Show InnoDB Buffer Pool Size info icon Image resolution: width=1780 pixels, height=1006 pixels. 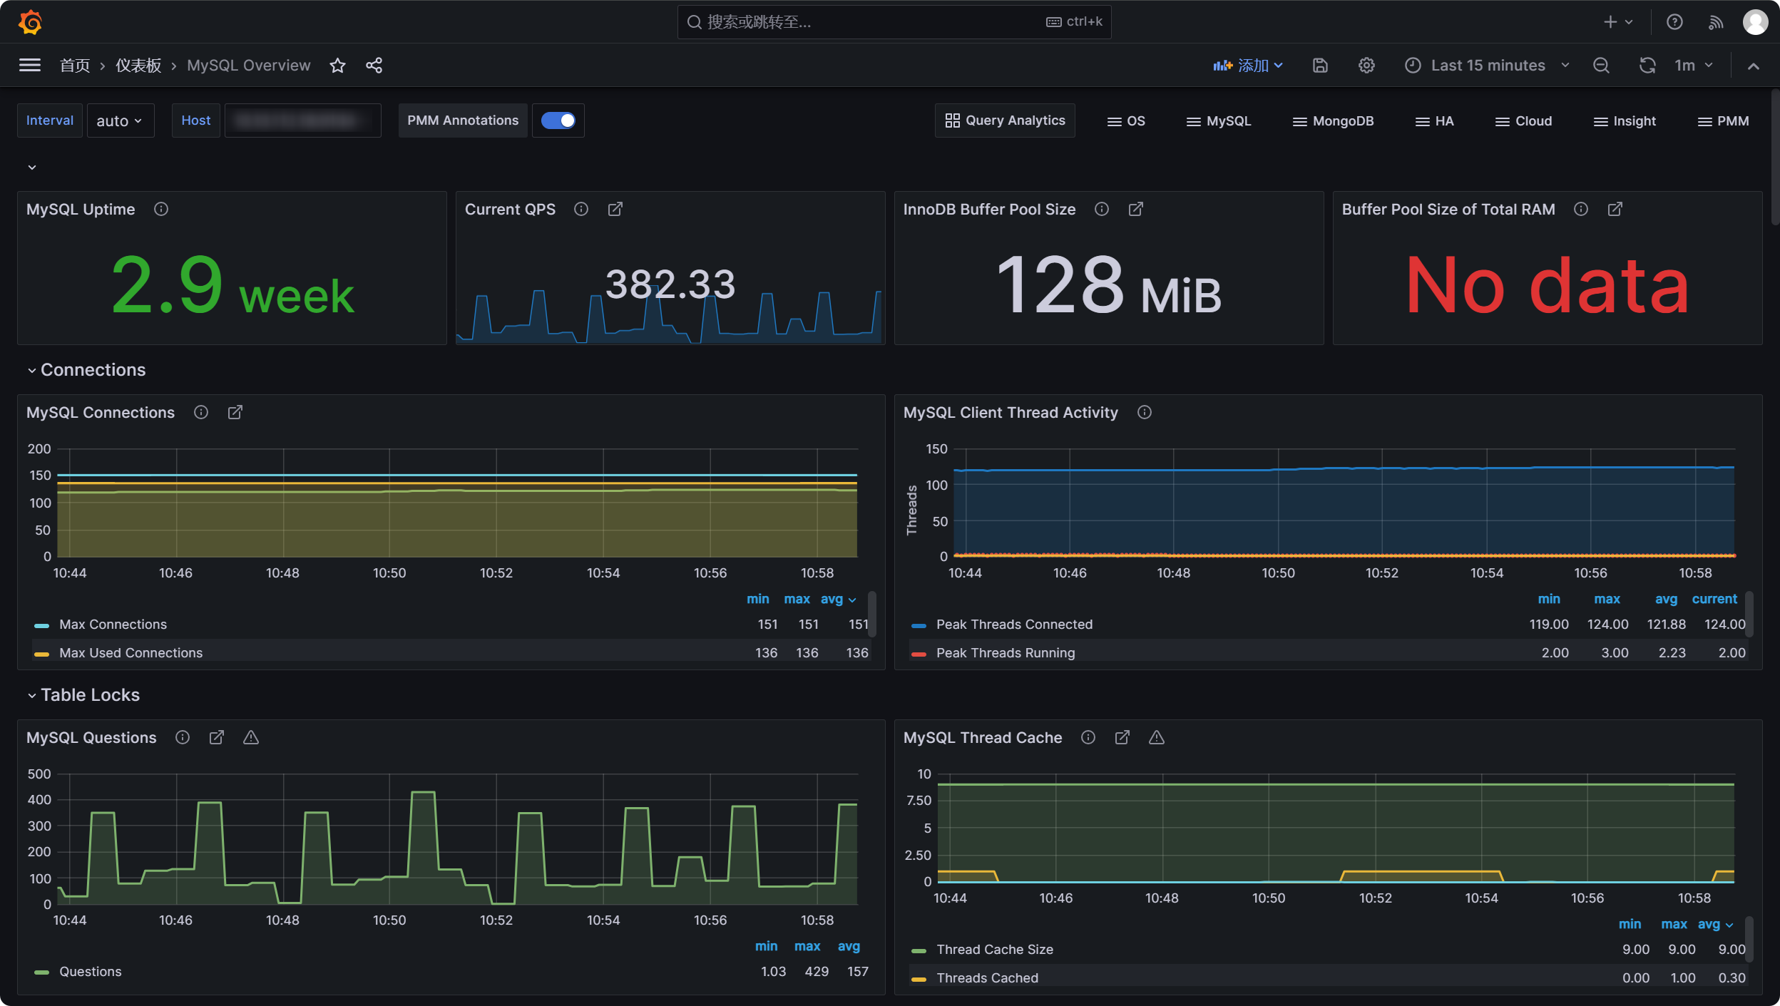coord(1102,209)
